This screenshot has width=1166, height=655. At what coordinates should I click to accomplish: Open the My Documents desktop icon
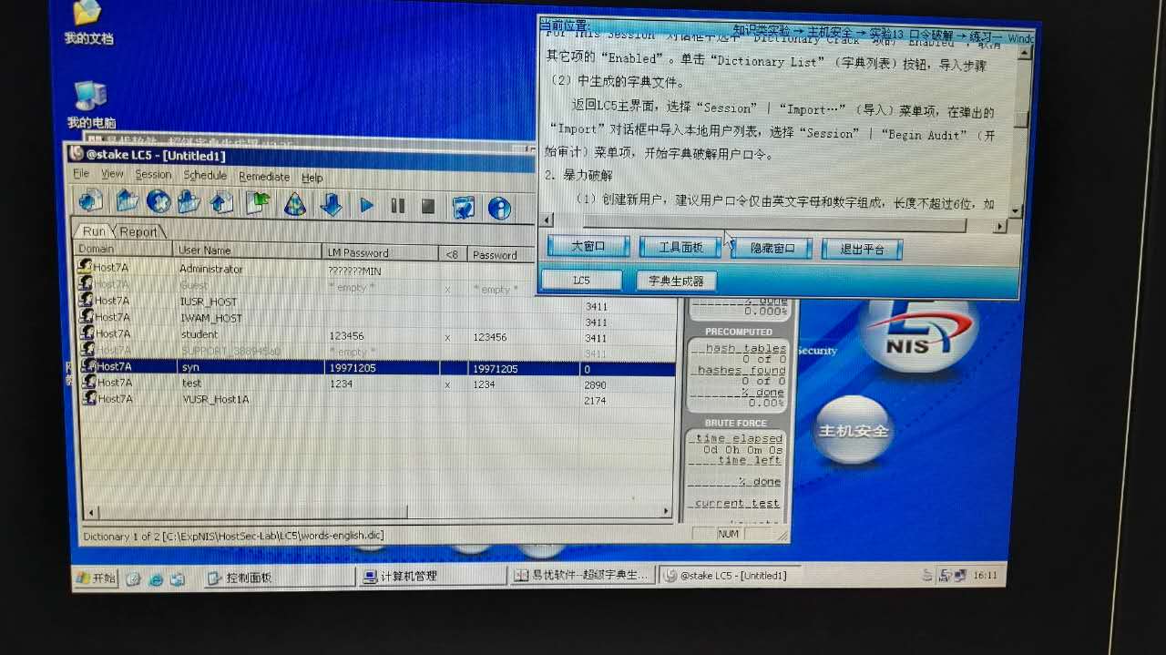point(88,23)
